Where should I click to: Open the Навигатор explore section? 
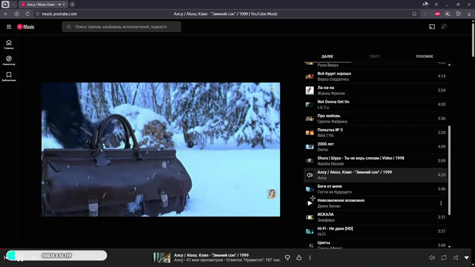click(x=9, y=60)
